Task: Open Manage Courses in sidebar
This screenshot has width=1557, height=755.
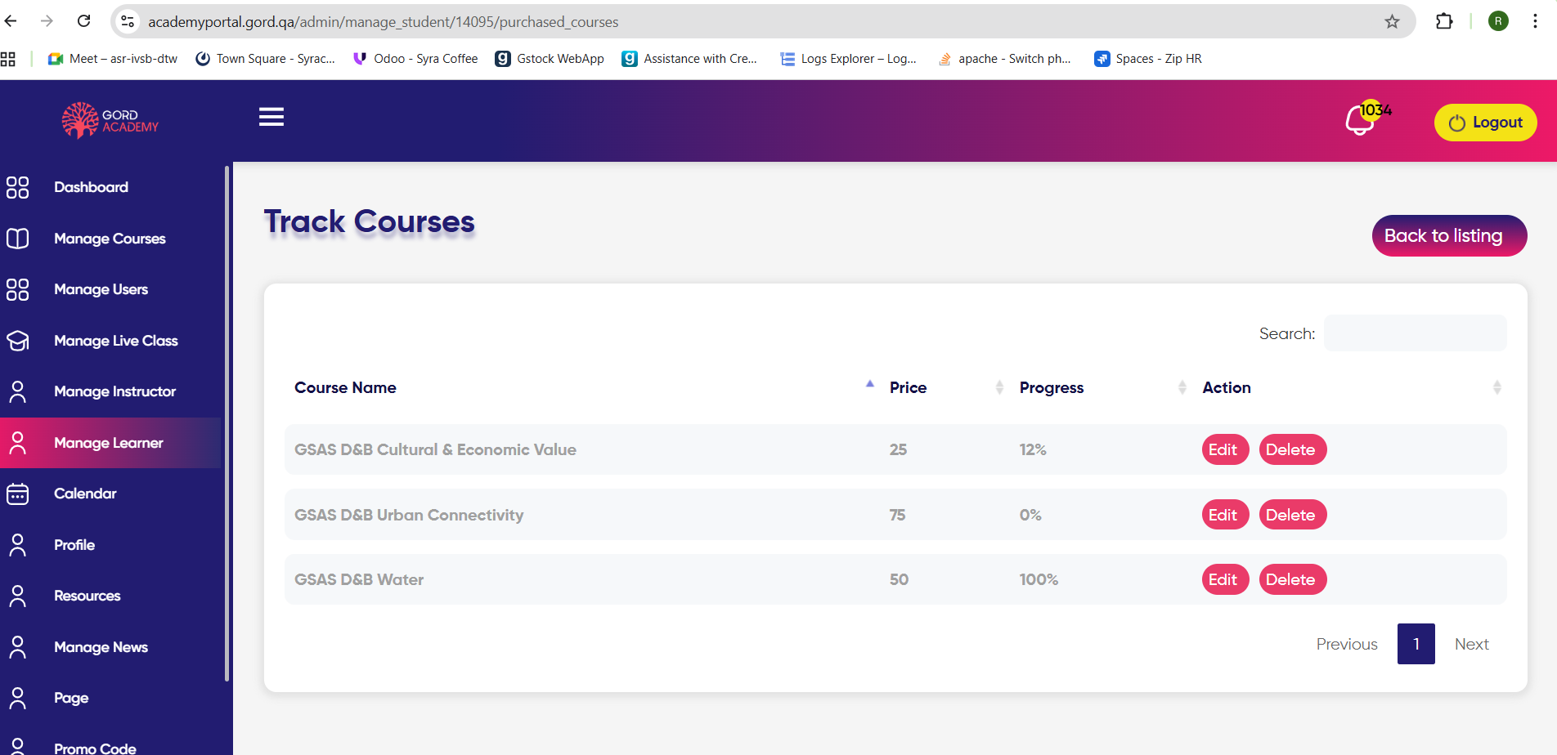Action: click(110, 239)
